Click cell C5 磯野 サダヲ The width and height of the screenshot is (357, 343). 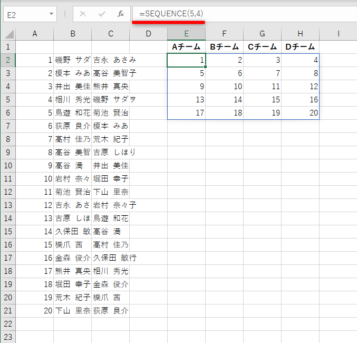(111, 100)
